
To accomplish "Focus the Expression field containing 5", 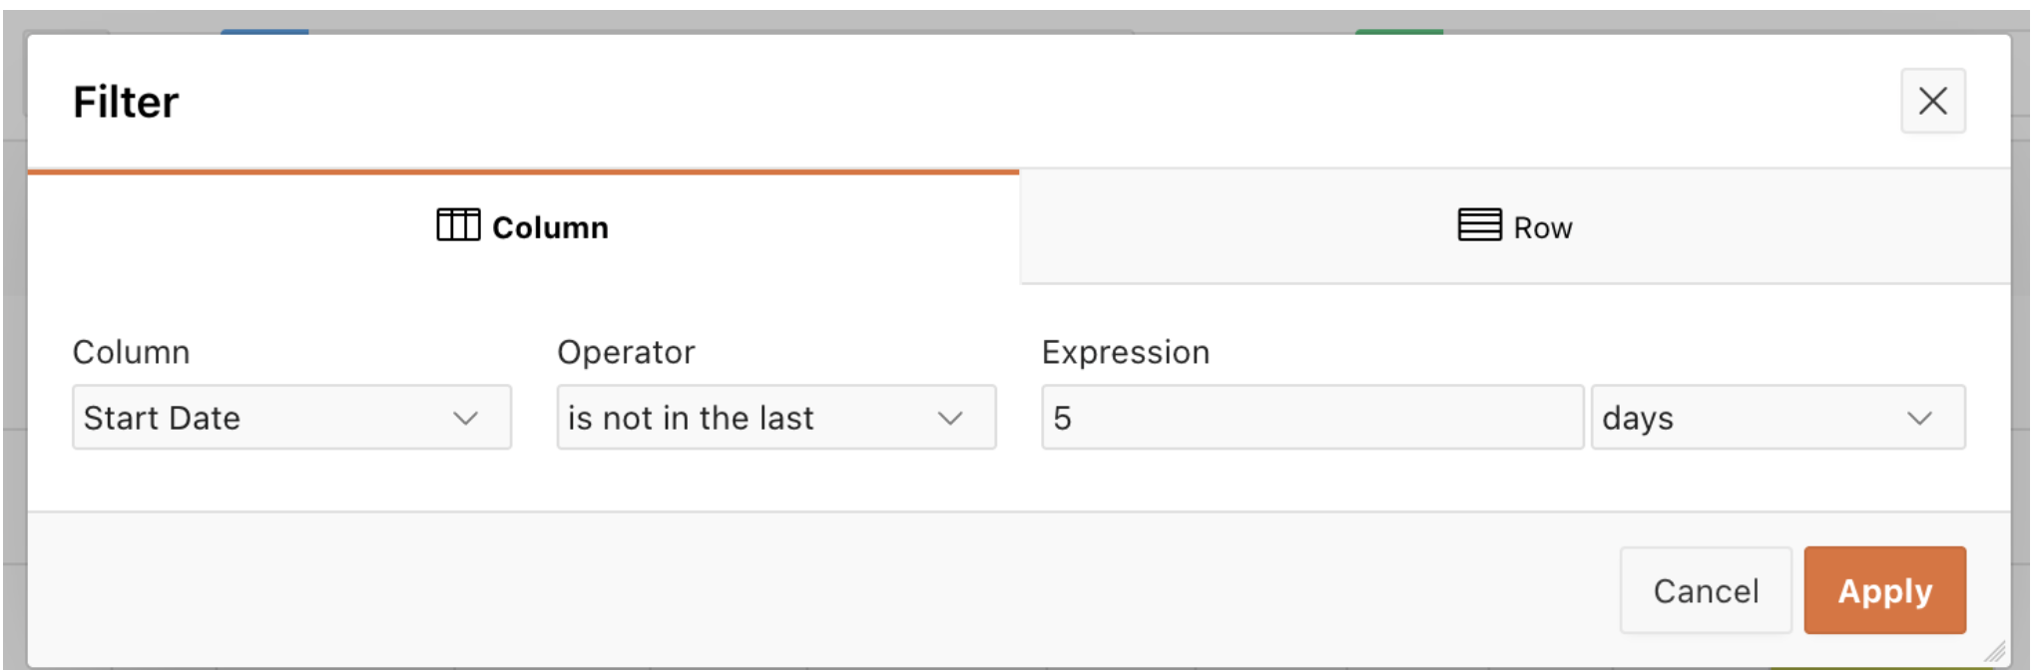I will coord(1311,418).
